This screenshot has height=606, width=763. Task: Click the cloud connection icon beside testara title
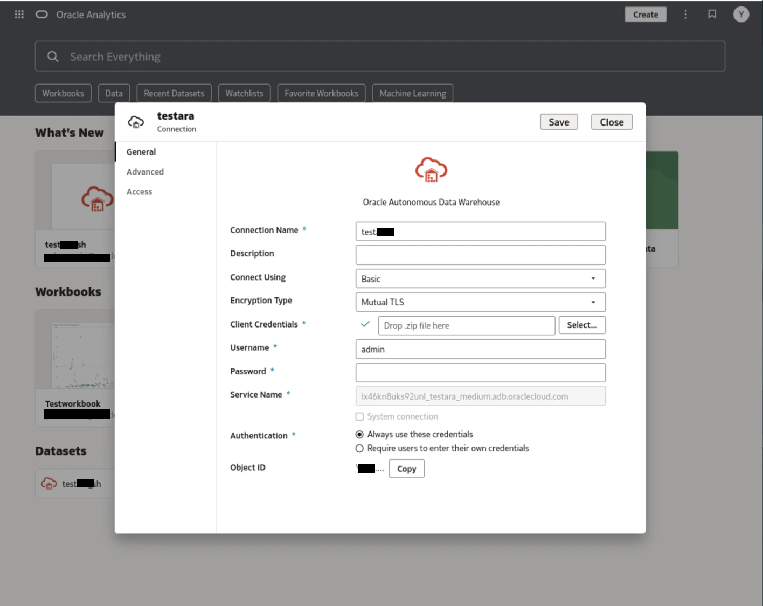[x=136, y=122]
